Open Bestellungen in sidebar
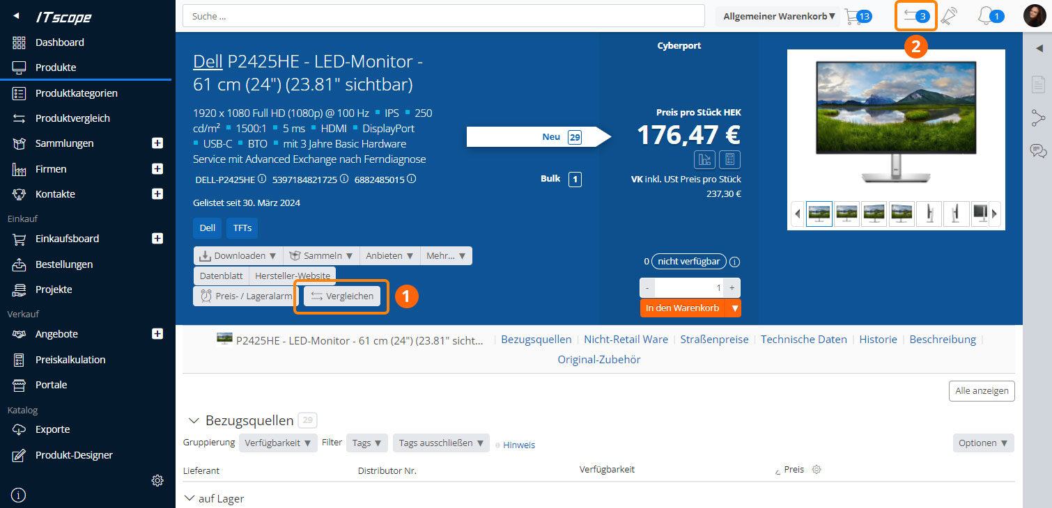This screenshot has width=1052, height=508. click(64, 264)
